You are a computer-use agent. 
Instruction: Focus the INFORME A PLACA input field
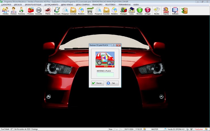coord(105,75)
